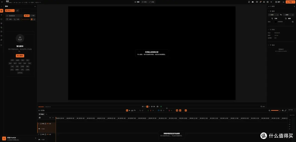This screenshot has height=142, width=296.
Task: Undo the last timeline action
Action: pos(140,110)
